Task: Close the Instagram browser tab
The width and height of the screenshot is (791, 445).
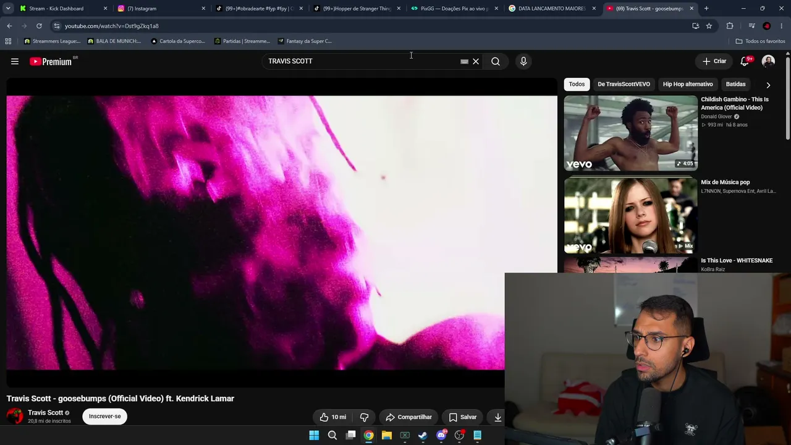Action: click(203, 9)
